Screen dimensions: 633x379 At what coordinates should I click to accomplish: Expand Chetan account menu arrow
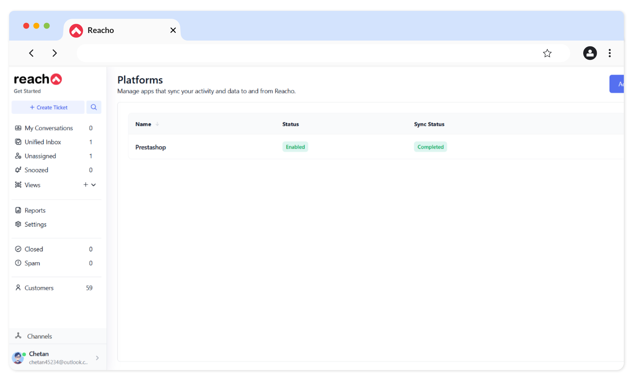(x=97, y=358)
